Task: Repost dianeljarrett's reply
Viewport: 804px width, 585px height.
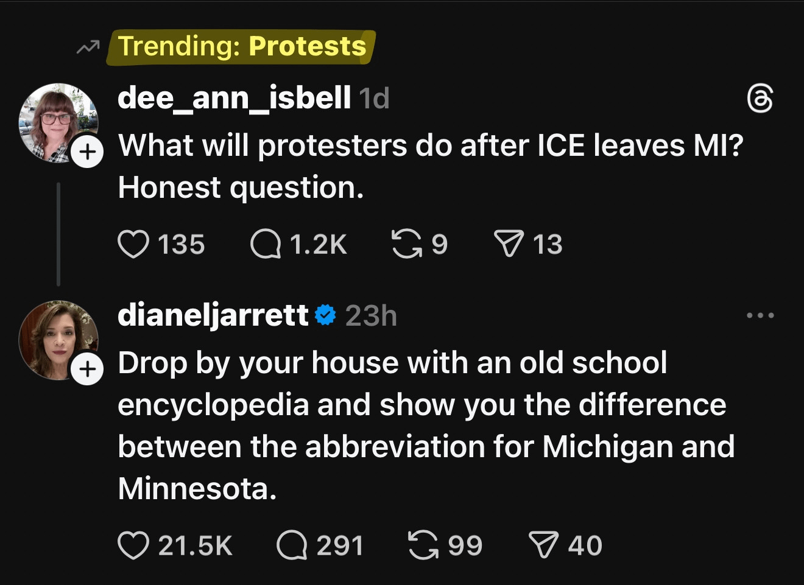Action: (423, 545)
